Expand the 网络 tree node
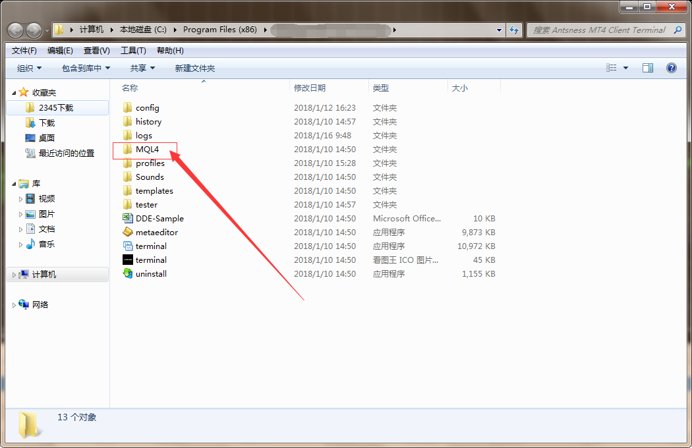The width and height of the screenshot is (692, 448). click(14, 305)
